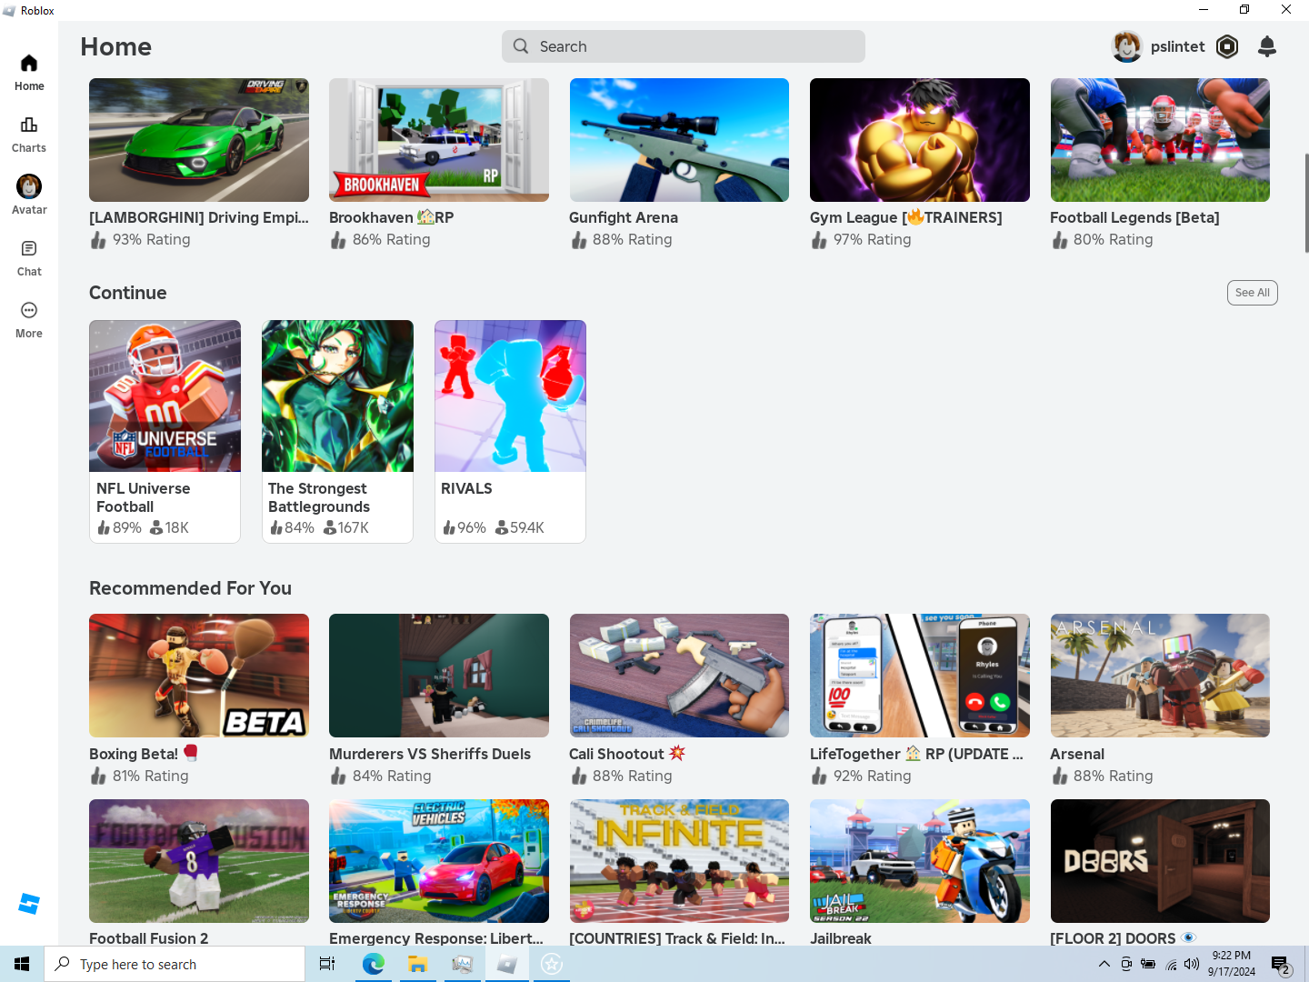Image resolution: width=1309 pixels, height=982 pixels.
Task: Open Windows Start menu
Action: 22,964
